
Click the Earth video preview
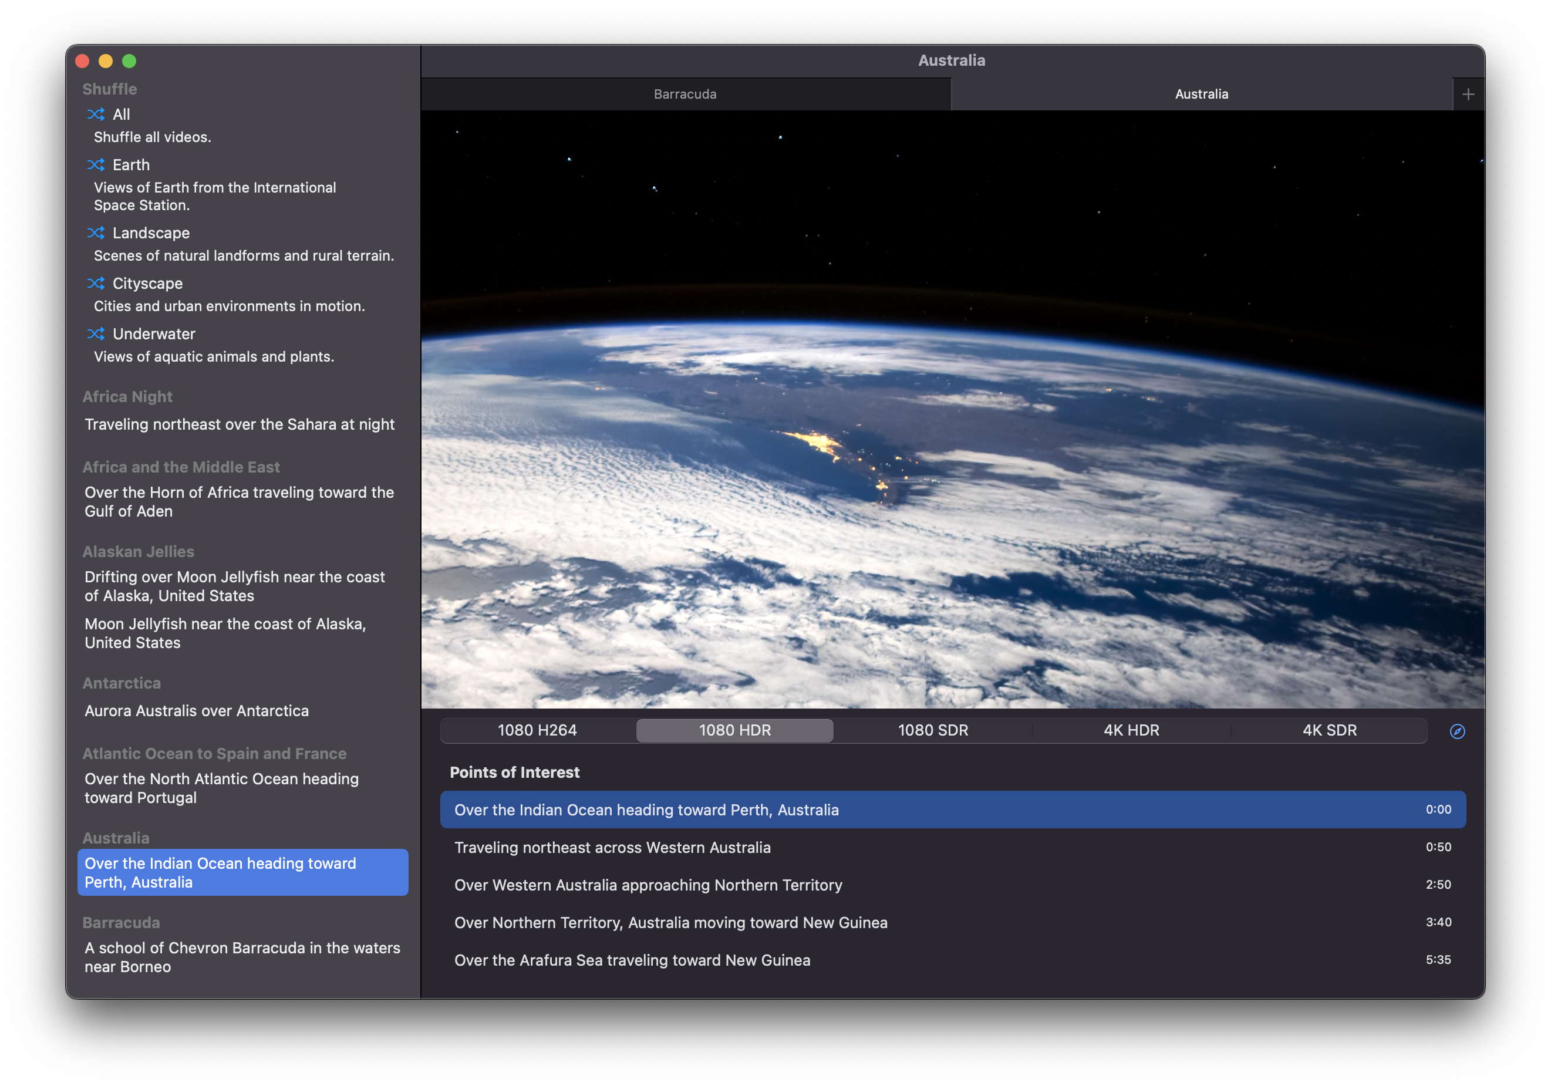(x=952, y=409)
